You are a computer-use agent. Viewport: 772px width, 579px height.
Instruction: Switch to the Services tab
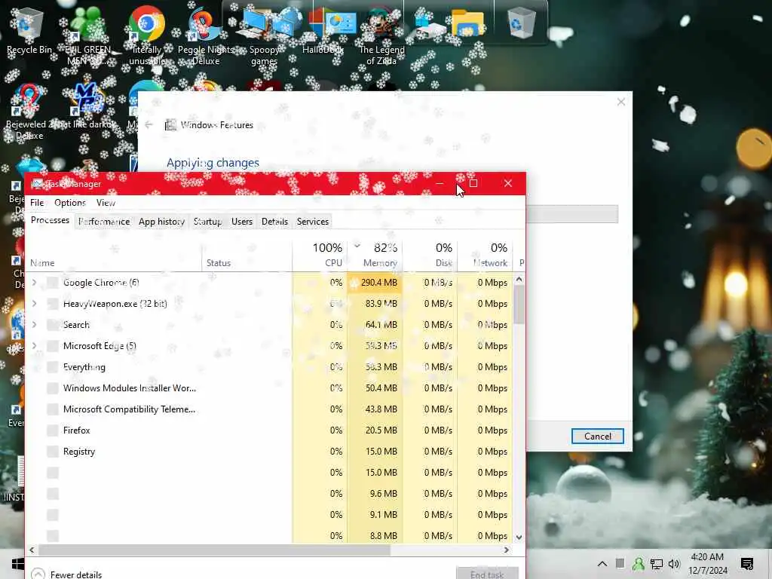[313, 222]
